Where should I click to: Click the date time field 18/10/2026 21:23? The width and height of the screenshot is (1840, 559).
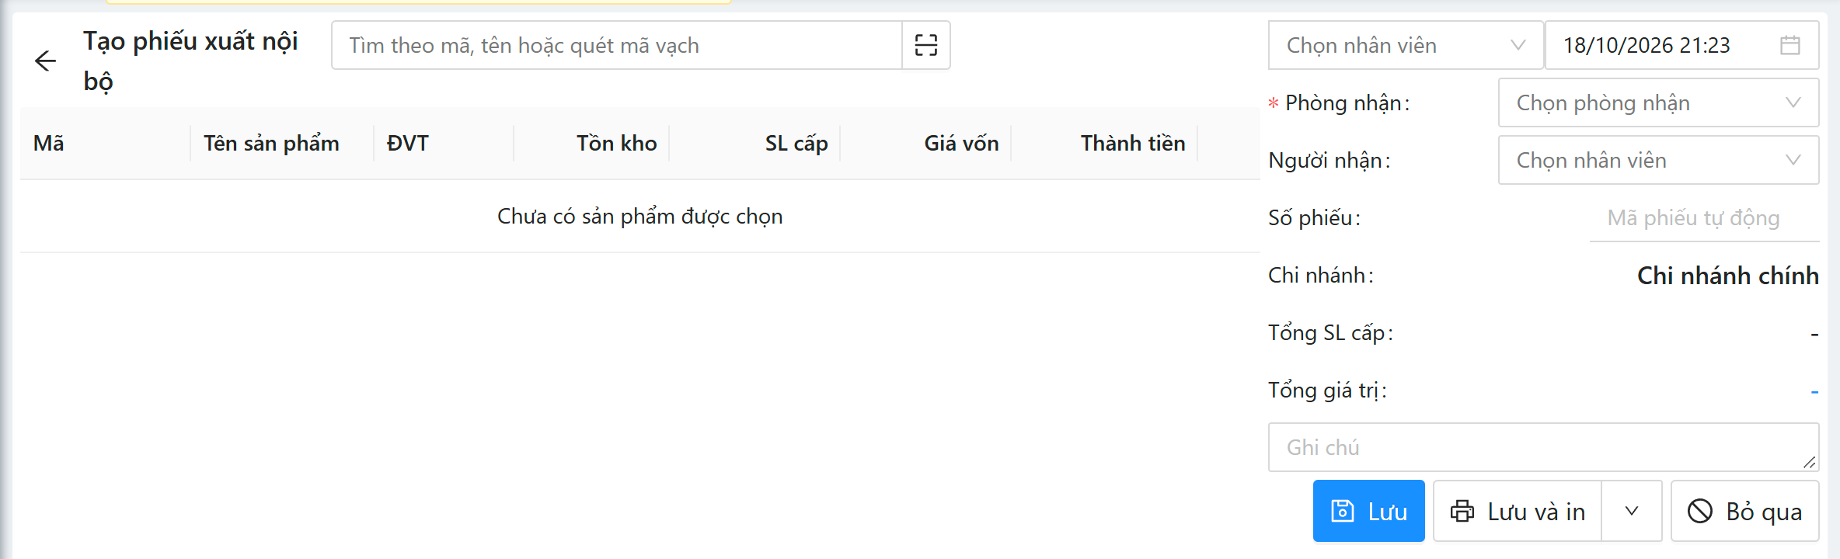1681,45
